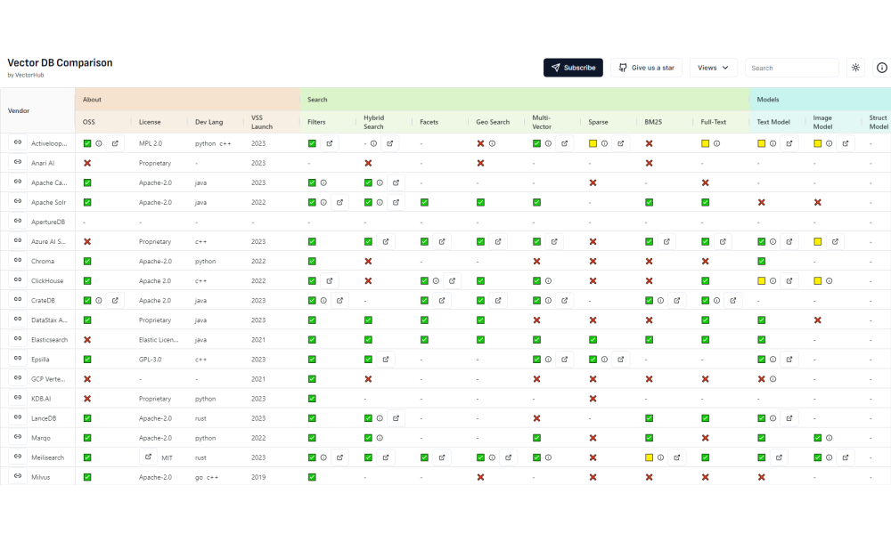Open the info icon in top-right header
This screenshot has height=534, width=891.
(882, 68)
